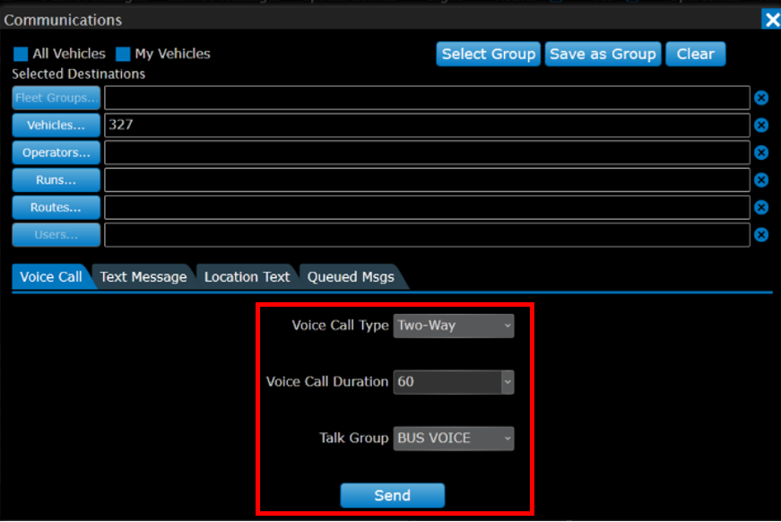781x522 pixels.
Task: Toggle the All Vehicles checkbox
Action: (21, 54)
